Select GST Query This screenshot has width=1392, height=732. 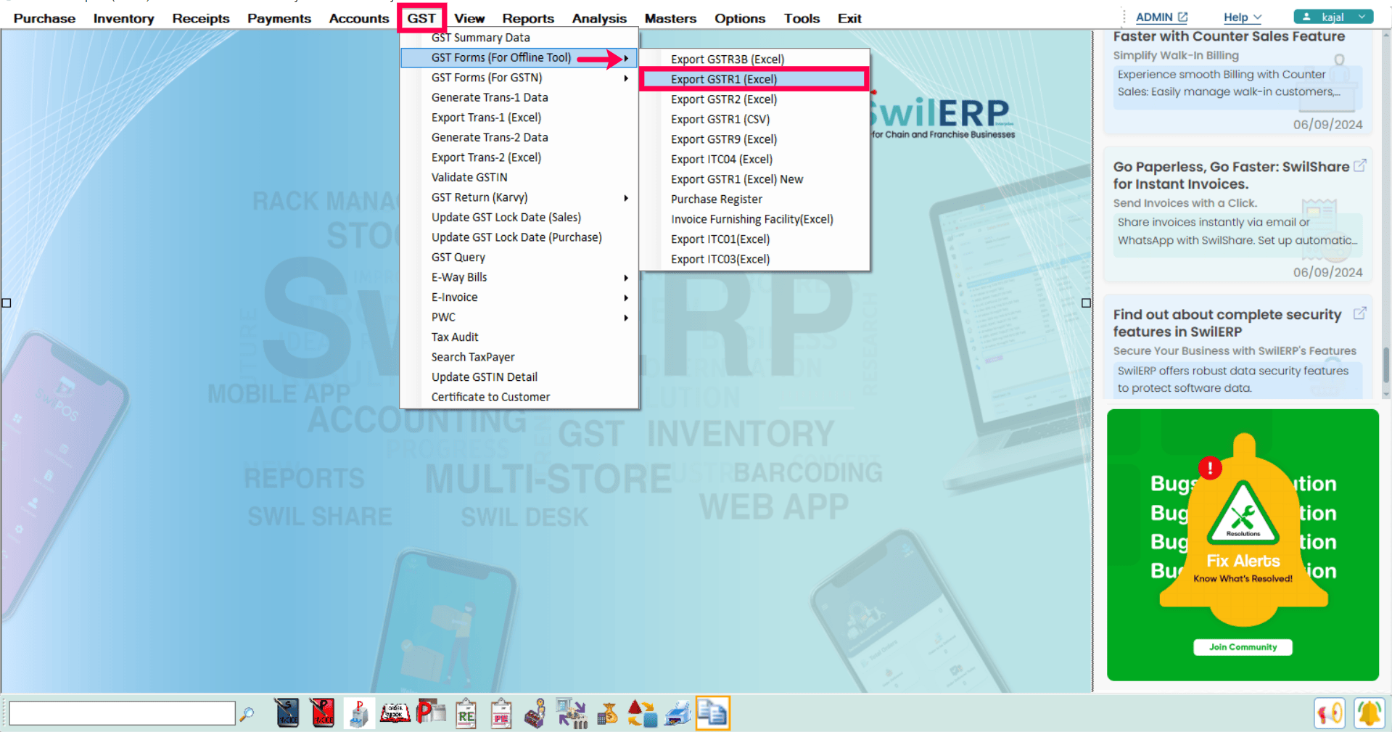pyautogui.click(x=519, y=257)
